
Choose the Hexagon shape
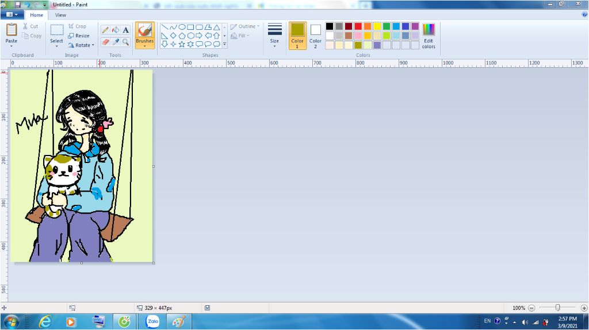pos(190,36)
